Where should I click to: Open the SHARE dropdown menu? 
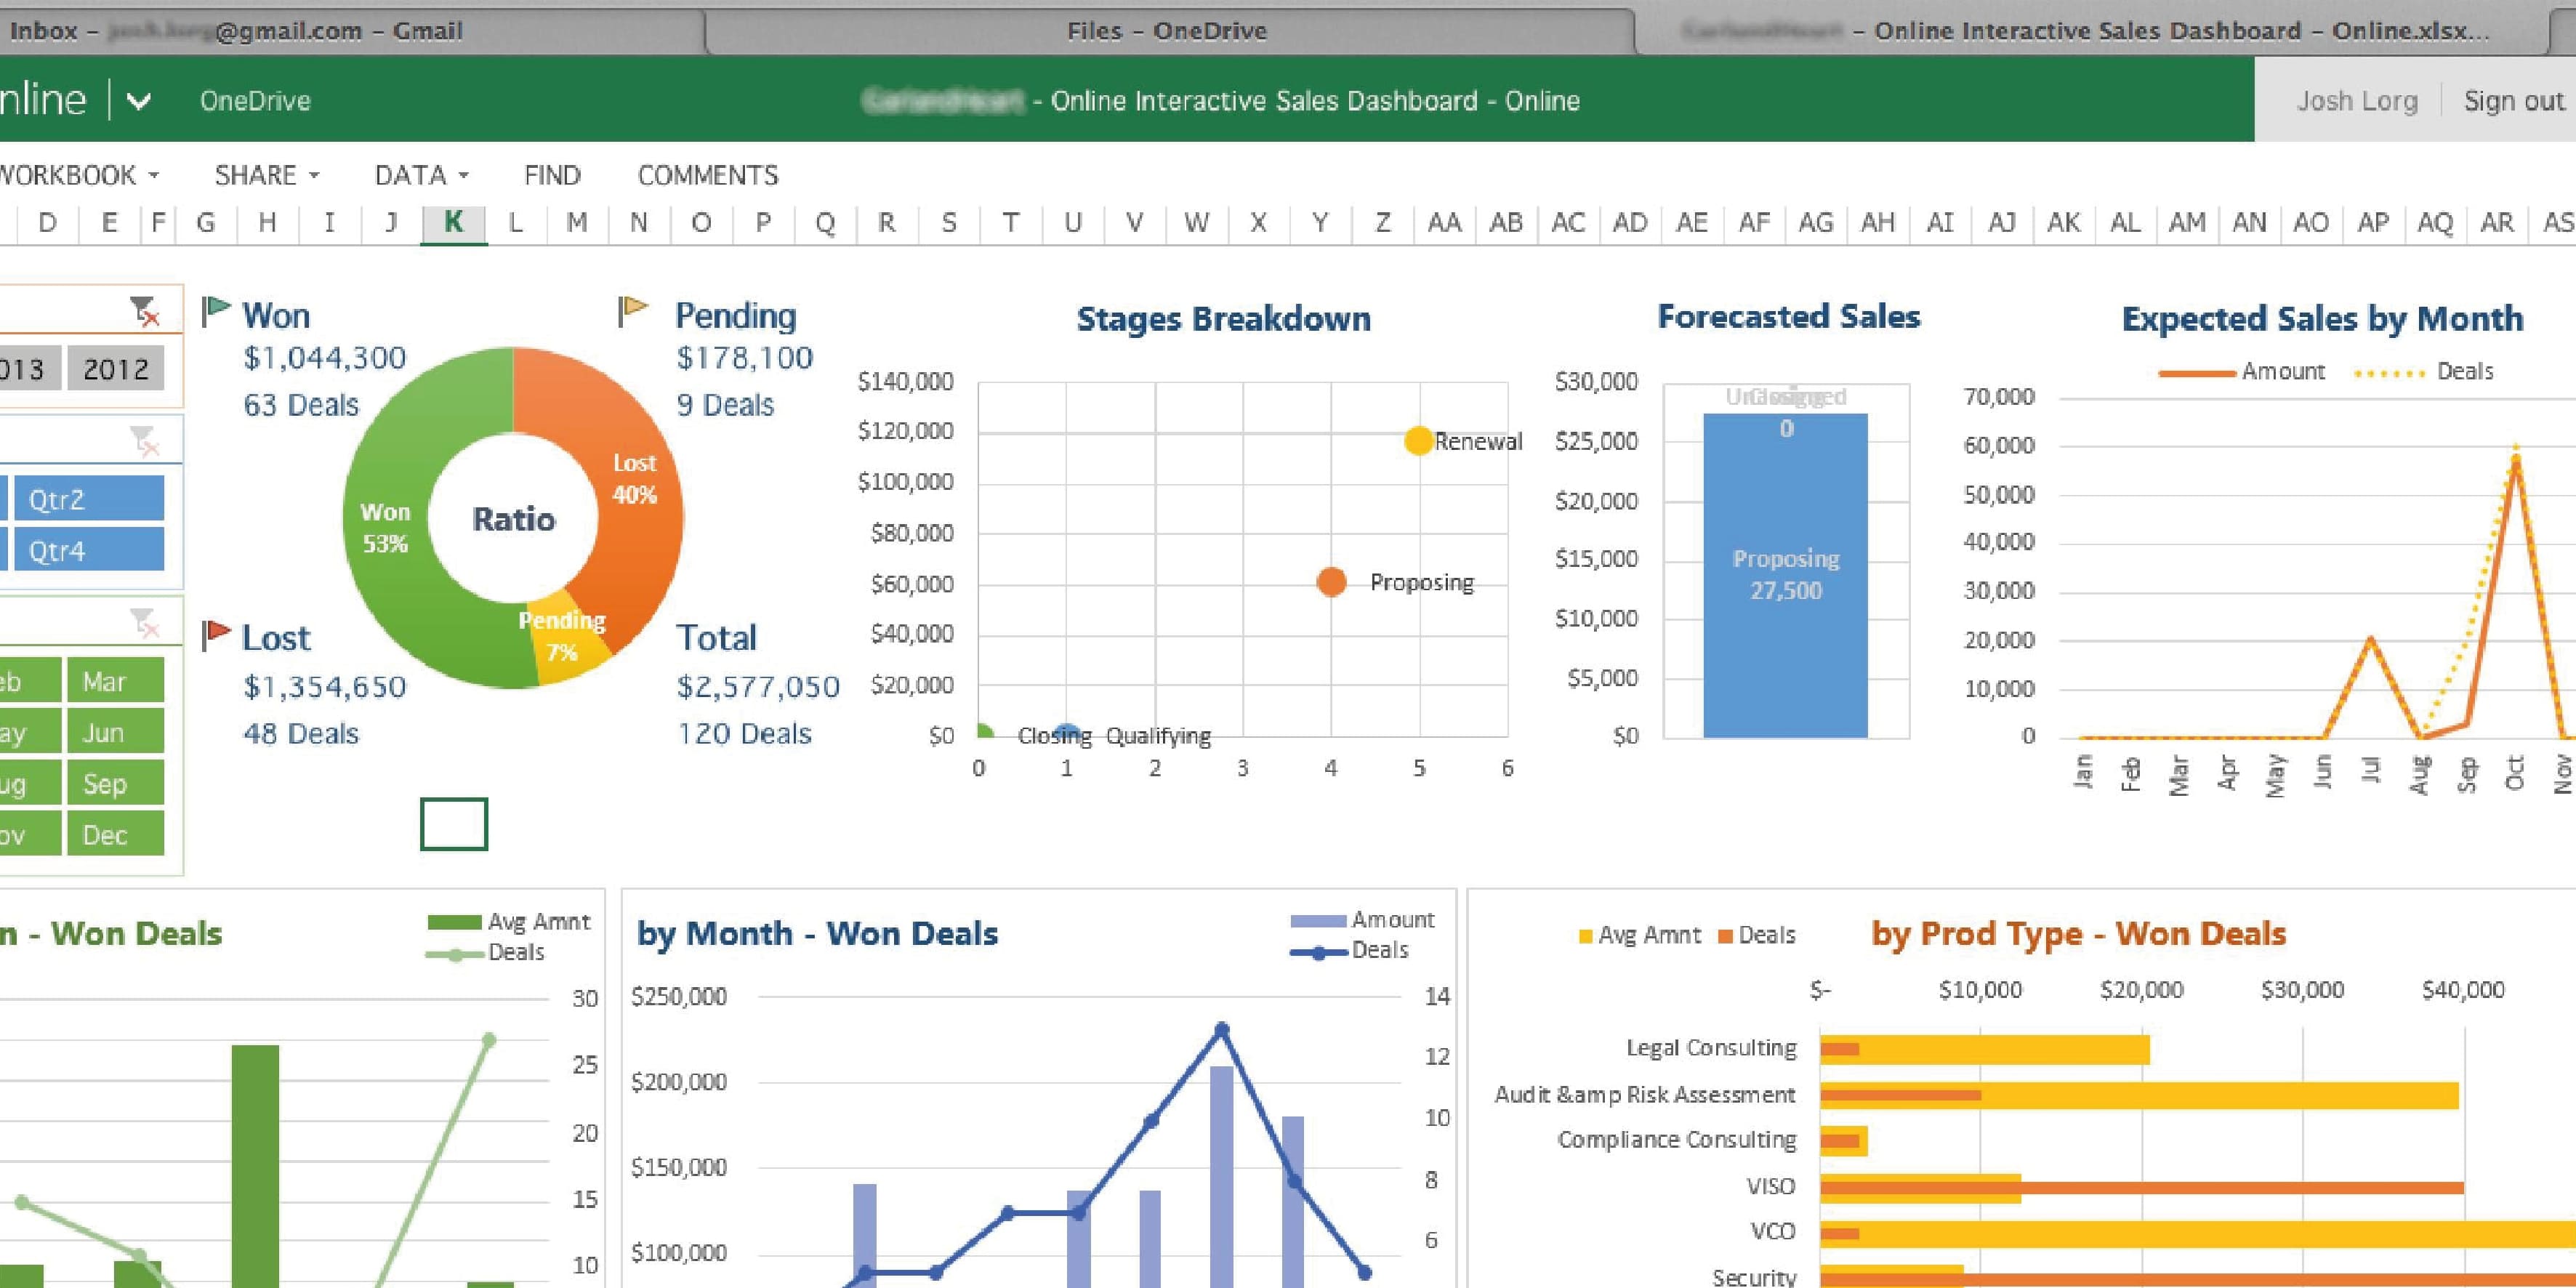click(x=266, y=175)
